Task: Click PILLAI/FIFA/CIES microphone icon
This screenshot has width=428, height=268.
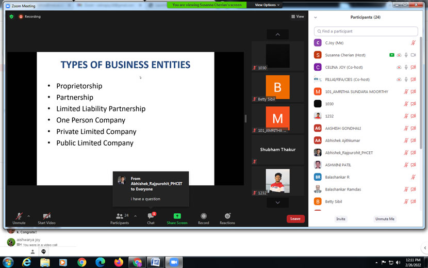Action: coord(406,80)
